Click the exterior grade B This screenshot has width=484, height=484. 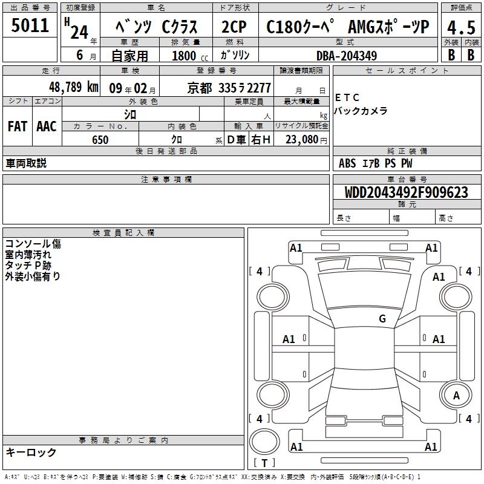tap(451, 55)
